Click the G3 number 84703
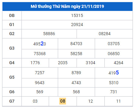This screenshot has height=109, width=135. click(76, 44)
